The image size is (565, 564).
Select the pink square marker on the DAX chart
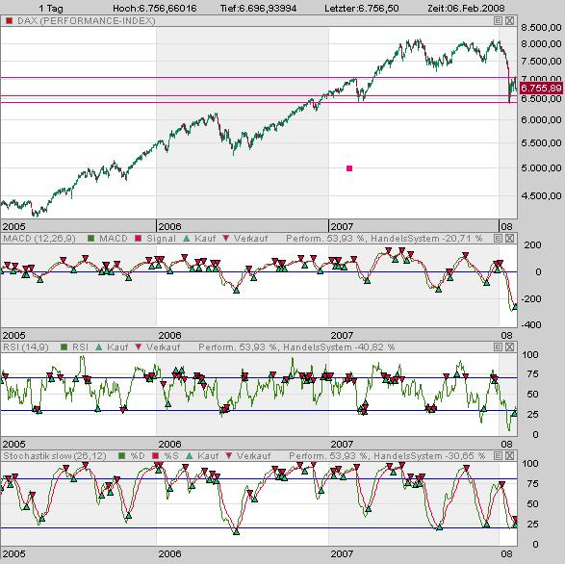[349, 168]
